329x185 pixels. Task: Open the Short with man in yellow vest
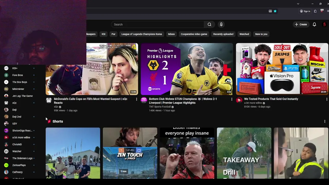pyautogui.click(x=301, y=153)
